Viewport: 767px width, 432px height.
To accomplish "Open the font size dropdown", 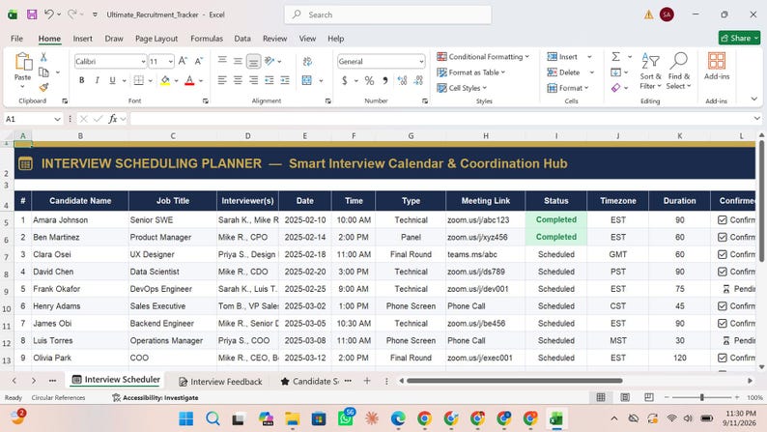I will coord(170,62).
